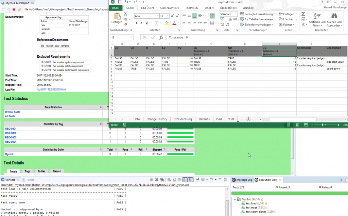This screenshot has width=348, height=216.
Task: Collapse the Myctud tree node in Execution View
Action: point(234,199)
